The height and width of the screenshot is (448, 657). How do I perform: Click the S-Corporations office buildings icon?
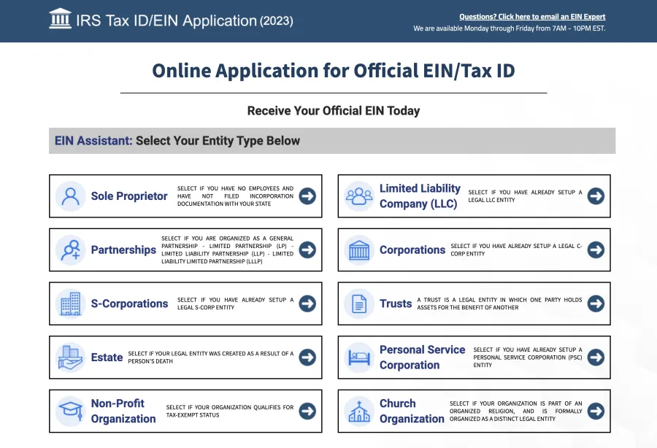tap(70, 304)
